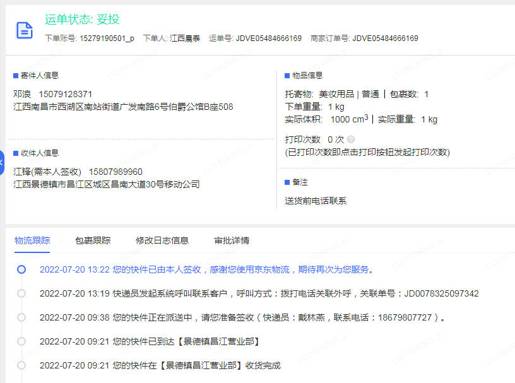Click the print count help question icon
The width and height of the screenshot is (515, 383).
pos(351,139)
